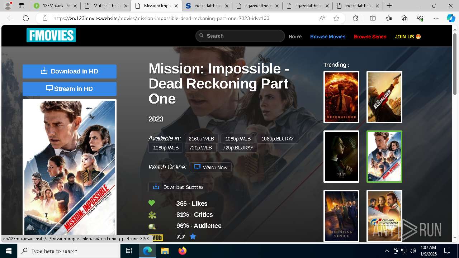
Task: Open split screen icon
Action: click(373, 18)
